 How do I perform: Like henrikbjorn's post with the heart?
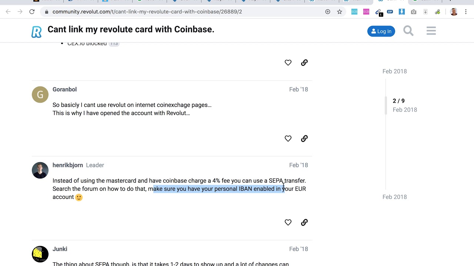click(288, 222)
